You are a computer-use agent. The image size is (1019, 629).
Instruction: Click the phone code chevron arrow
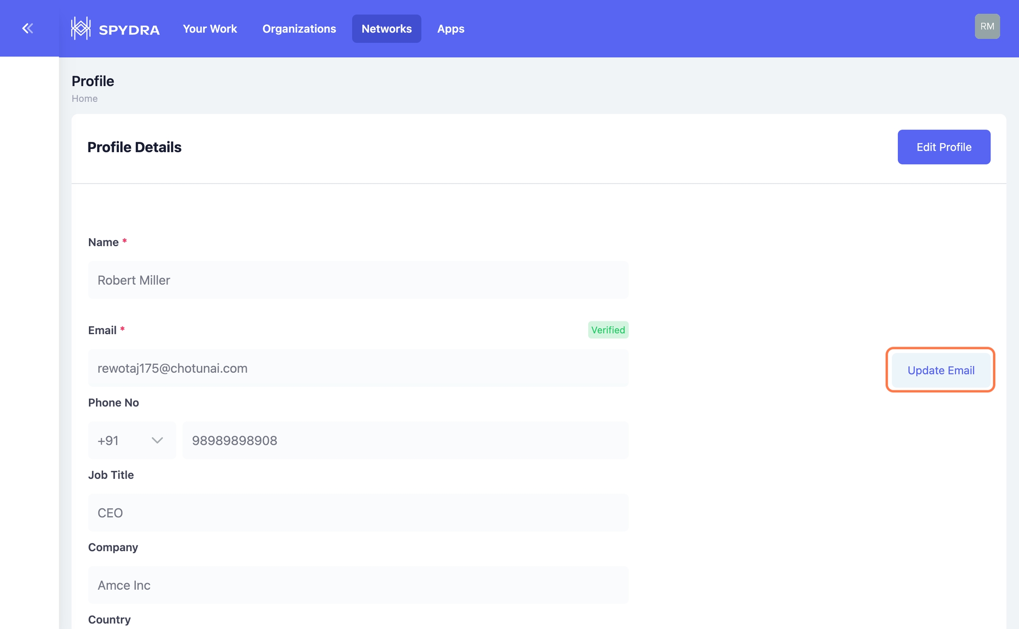tap(157, 440)
